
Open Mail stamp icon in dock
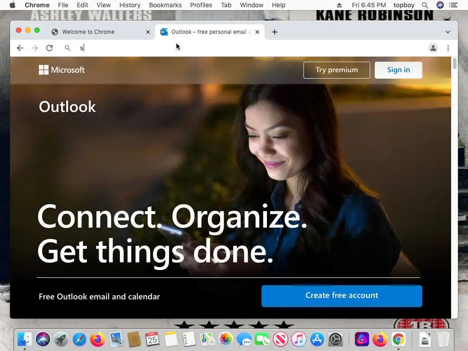coord(116,340)
